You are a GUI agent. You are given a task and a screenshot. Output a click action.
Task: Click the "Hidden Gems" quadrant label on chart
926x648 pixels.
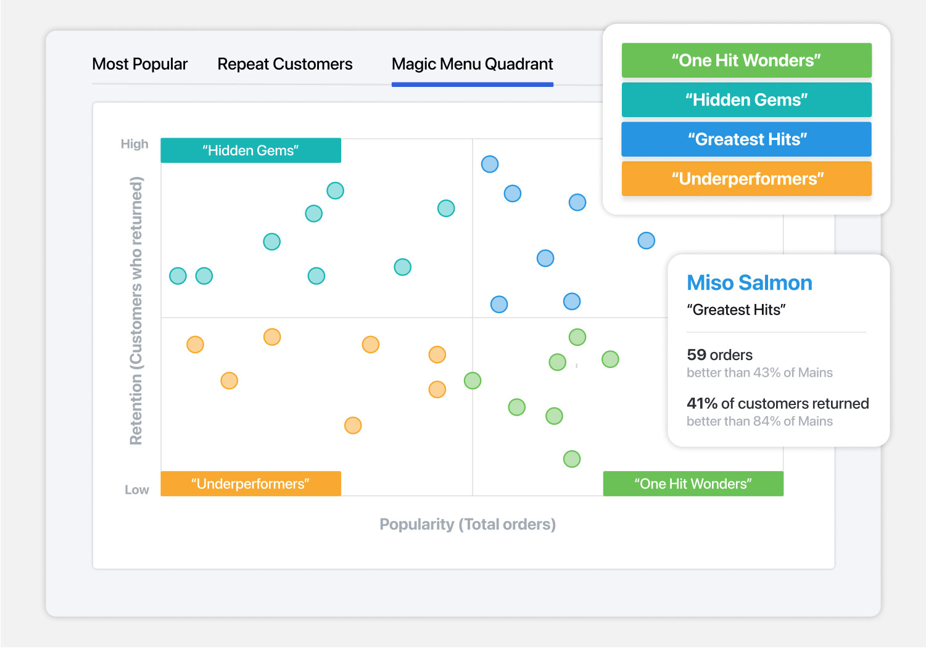coord(251,150)
